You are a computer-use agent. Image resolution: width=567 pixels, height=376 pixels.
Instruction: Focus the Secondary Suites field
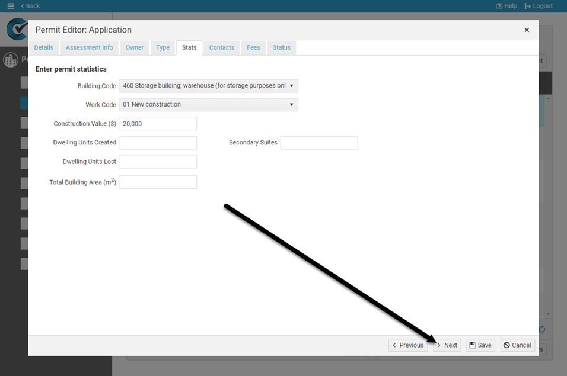(319, 143)
